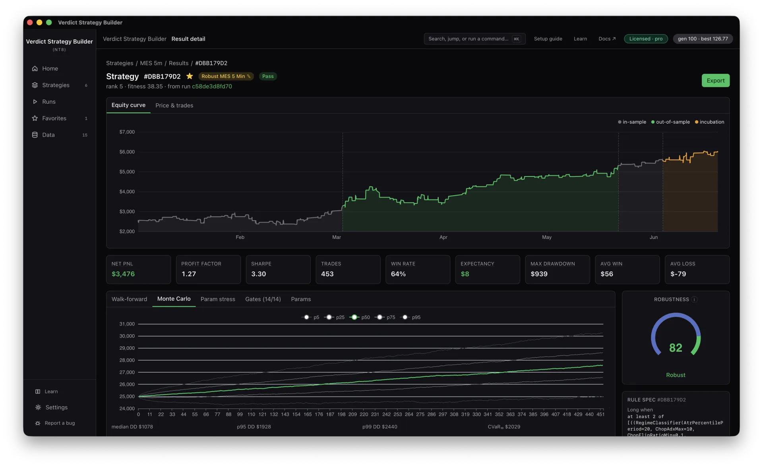The image size is (763, 467).
Task: Open the Runs play icon
Action: tap(35, 102)
